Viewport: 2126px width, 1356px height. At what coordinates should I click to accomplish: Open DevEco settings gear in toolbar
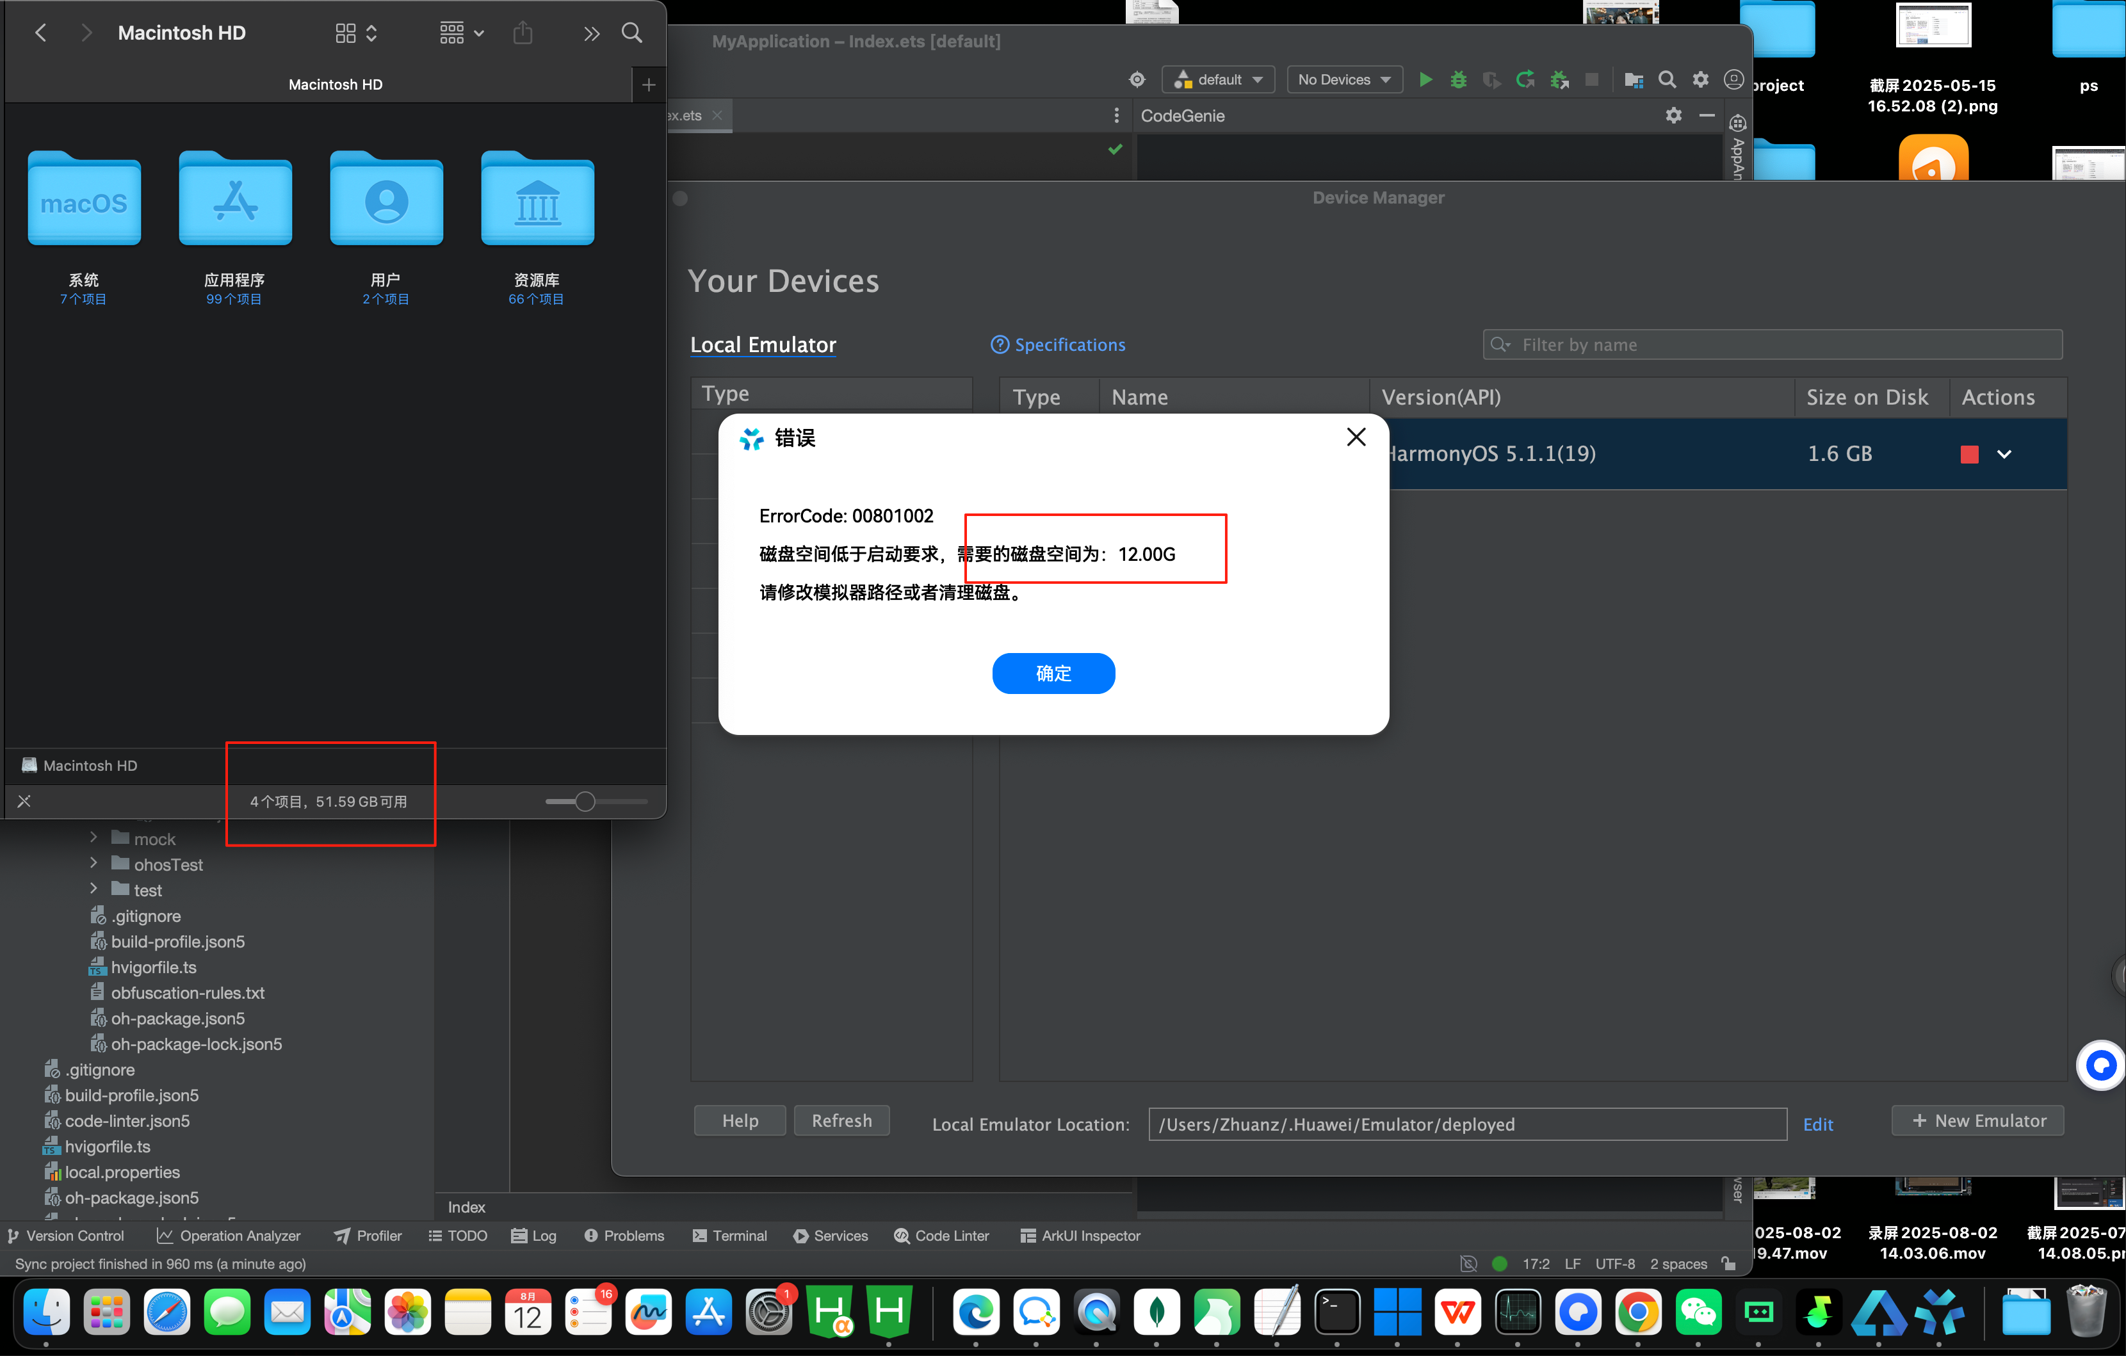(1700, 79)
